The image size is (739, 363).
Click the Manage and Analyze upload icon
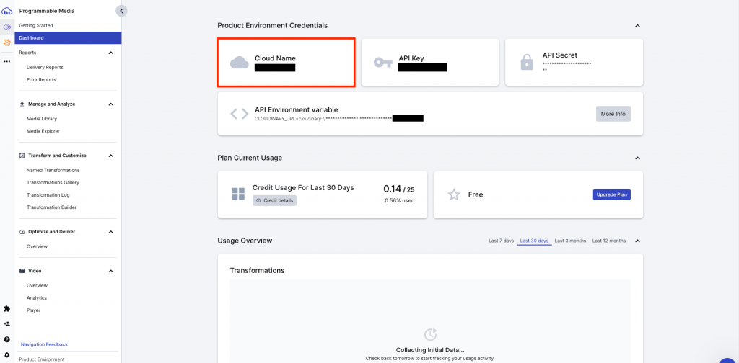22,104
